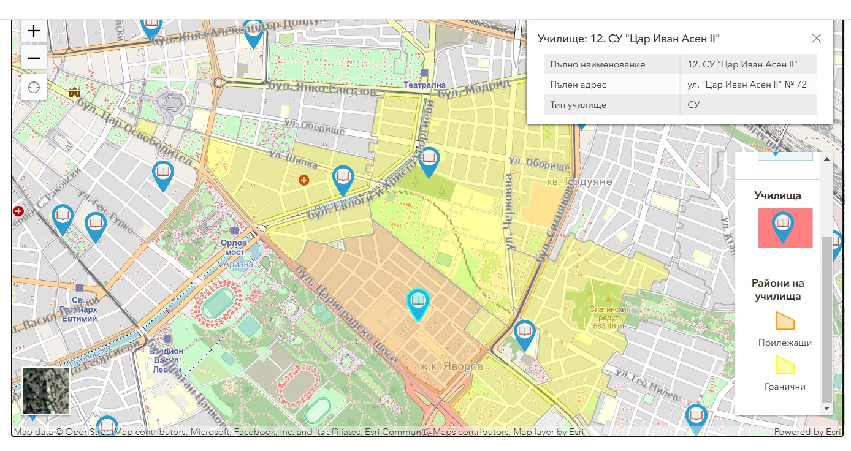Click the Тип училище row label

(578, 105)
